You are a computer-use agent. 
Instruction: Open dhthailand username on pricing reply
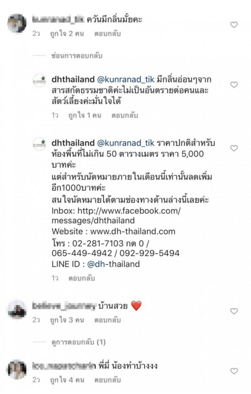73,143
